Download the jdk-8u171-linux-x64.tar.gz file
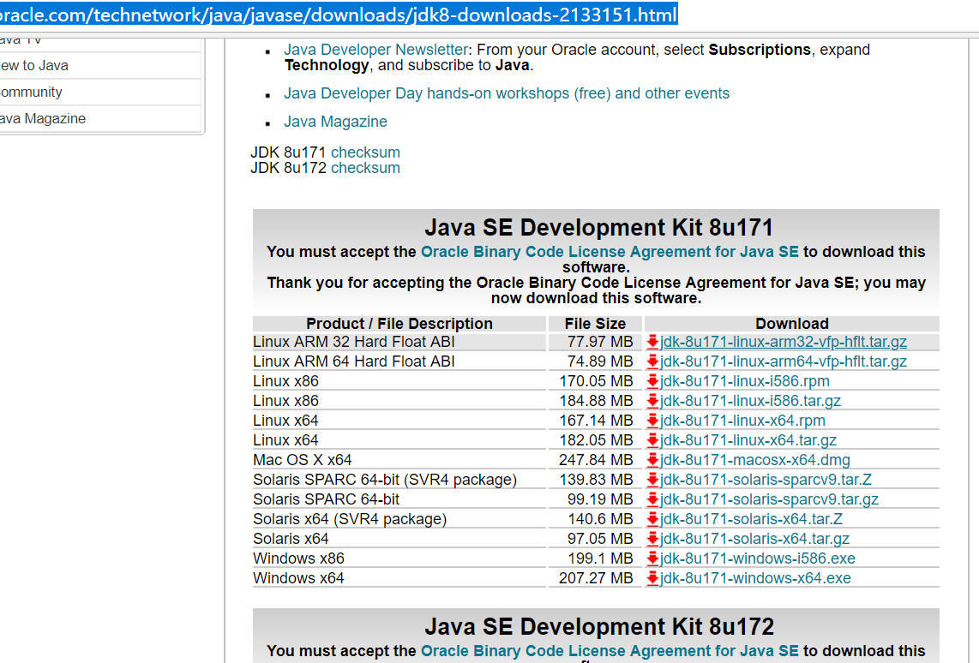Viewport: 979px width, 663px height. click(x=748, y=440)
